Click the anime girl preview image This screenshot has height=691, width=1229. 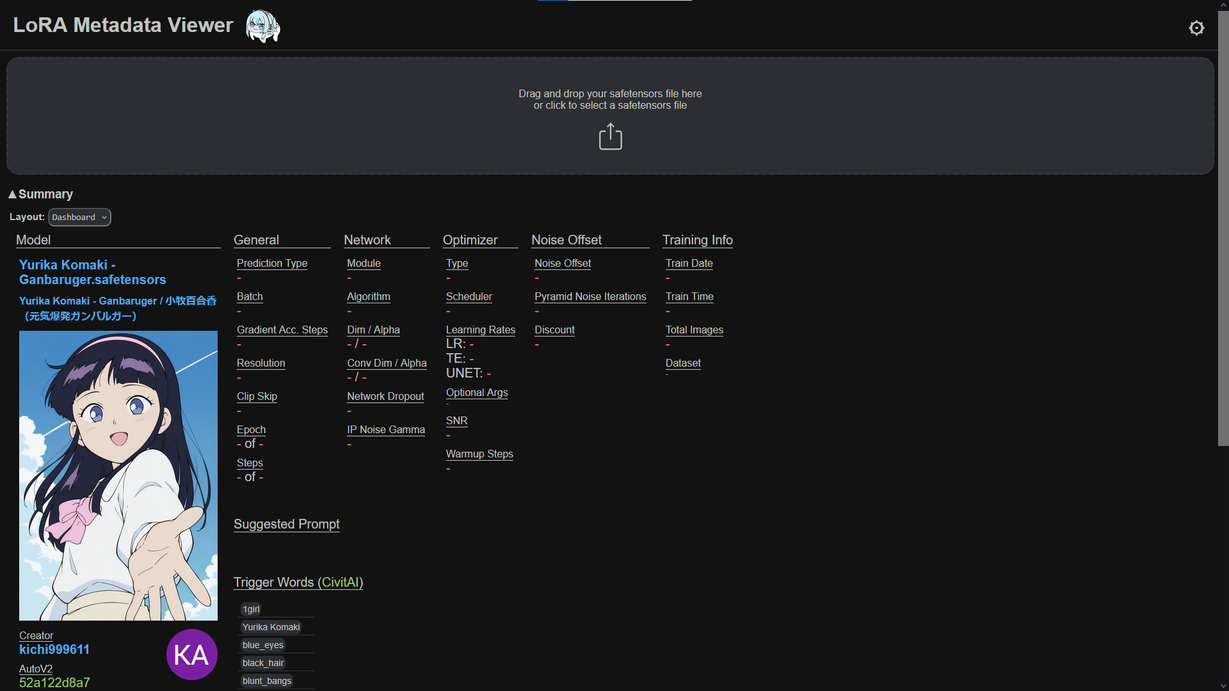[x=118, y=475]
